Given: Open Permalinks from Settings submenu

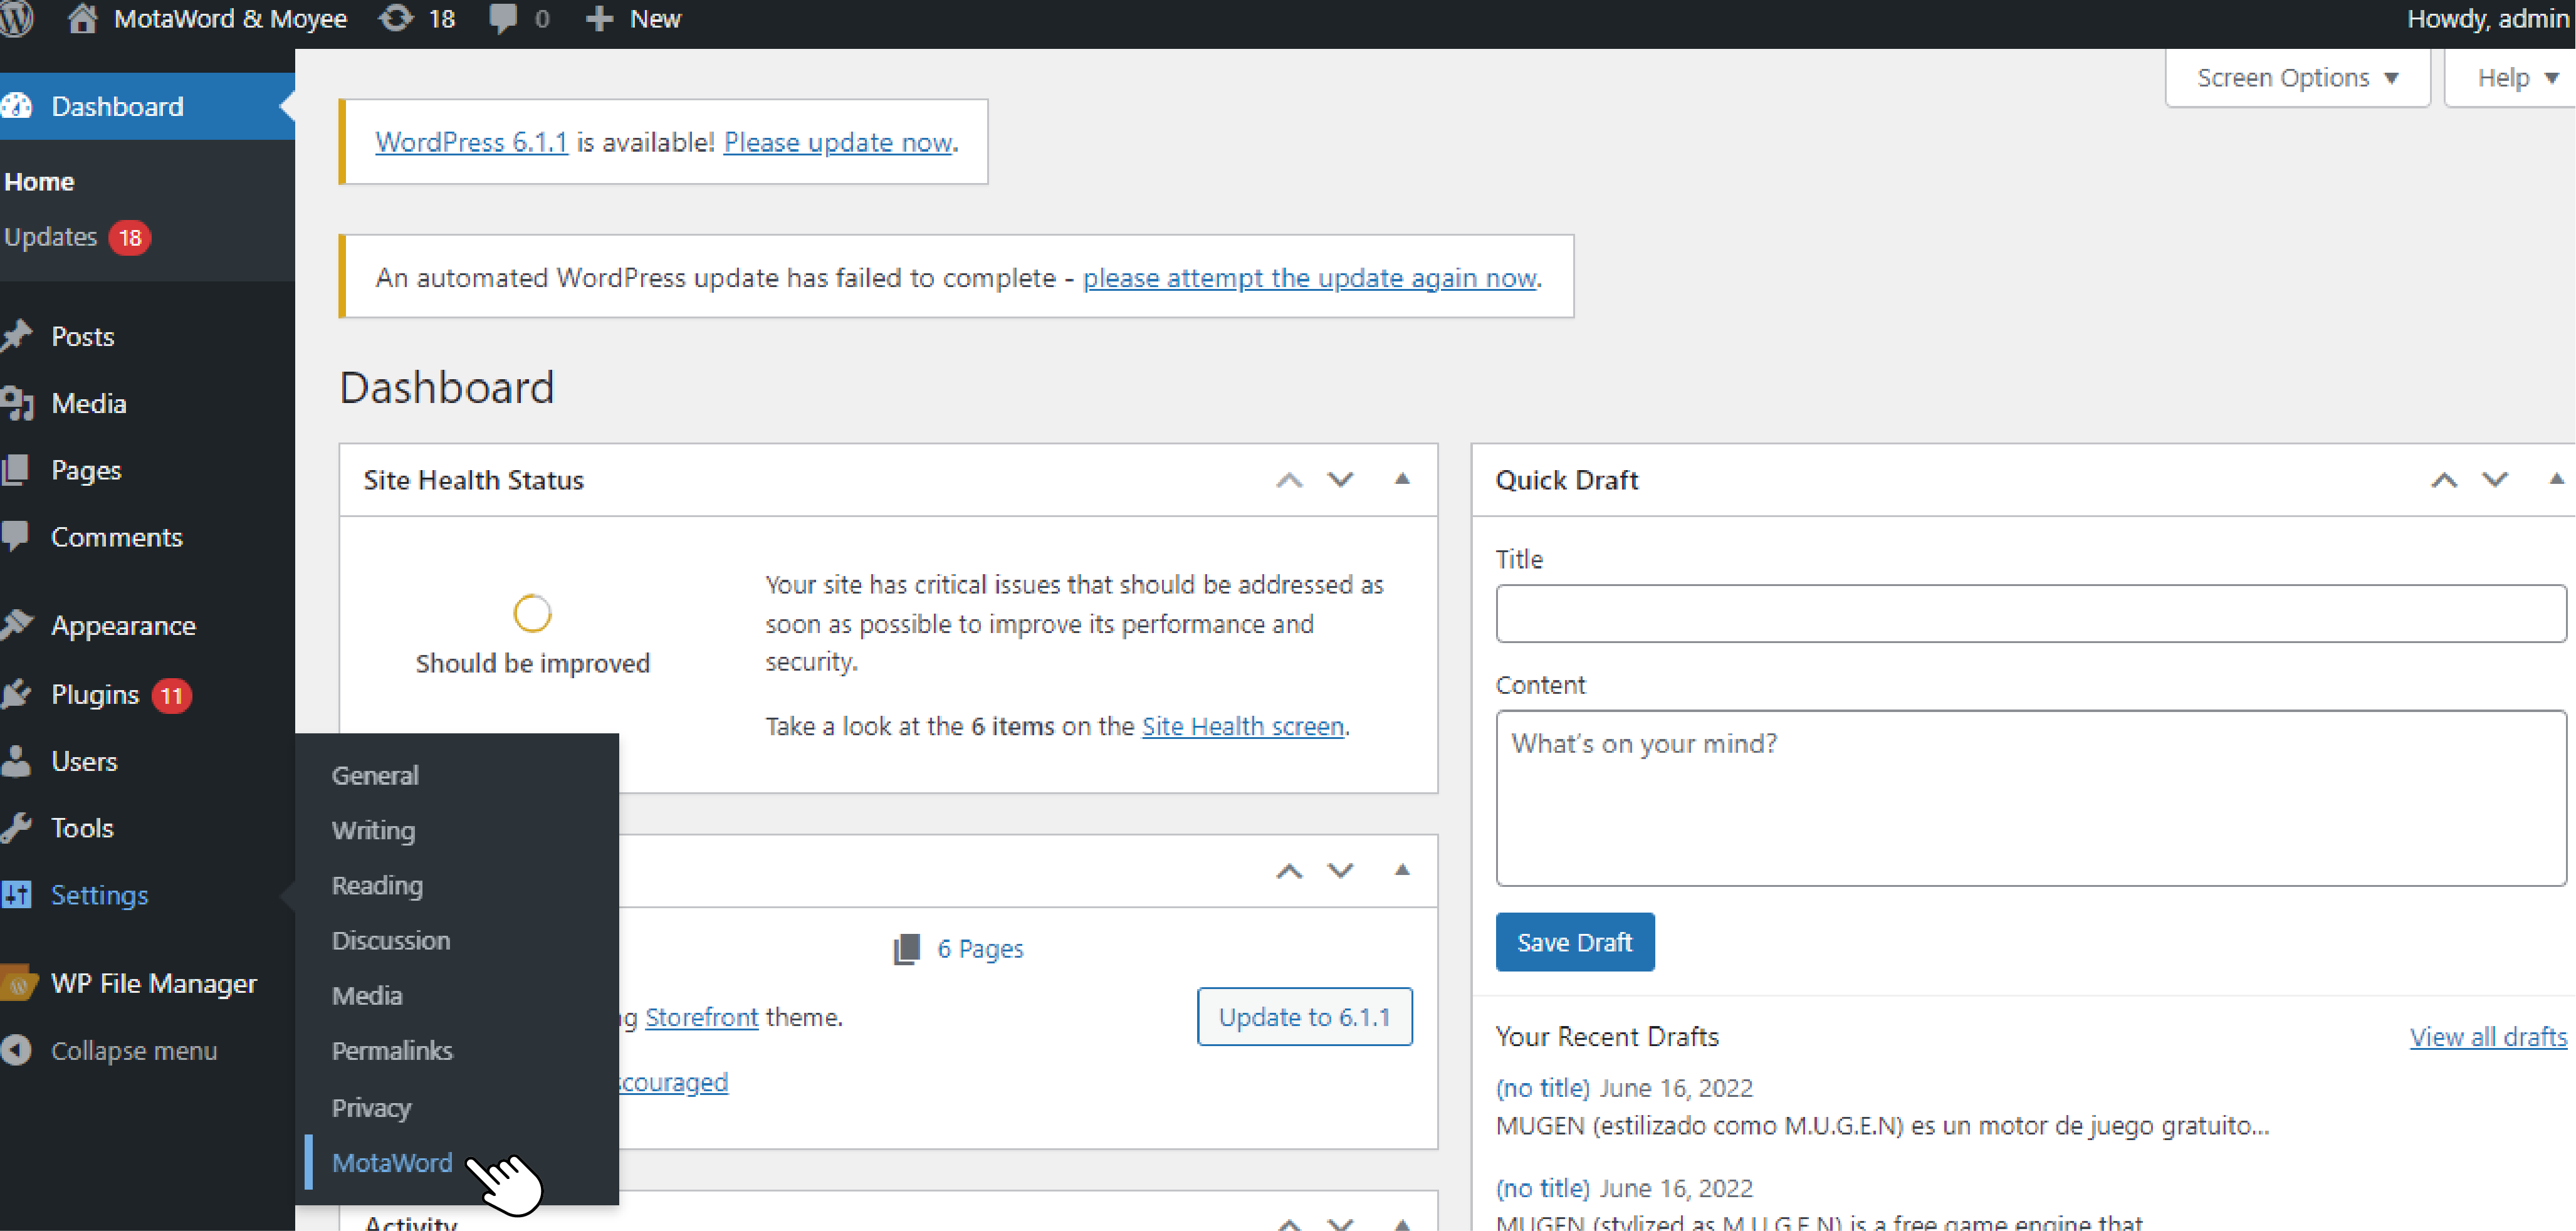Looking at the screenshot, I should (x=391, y=1050).
